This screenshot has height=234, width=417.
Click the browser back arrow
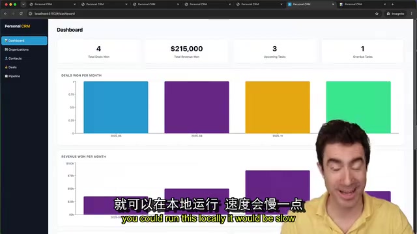[5, 14]
